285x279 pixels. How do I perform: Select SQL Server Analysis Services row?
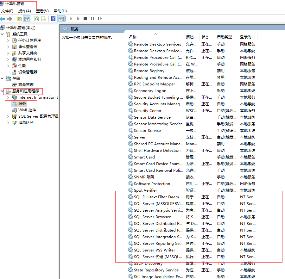(x=192, y=210)
